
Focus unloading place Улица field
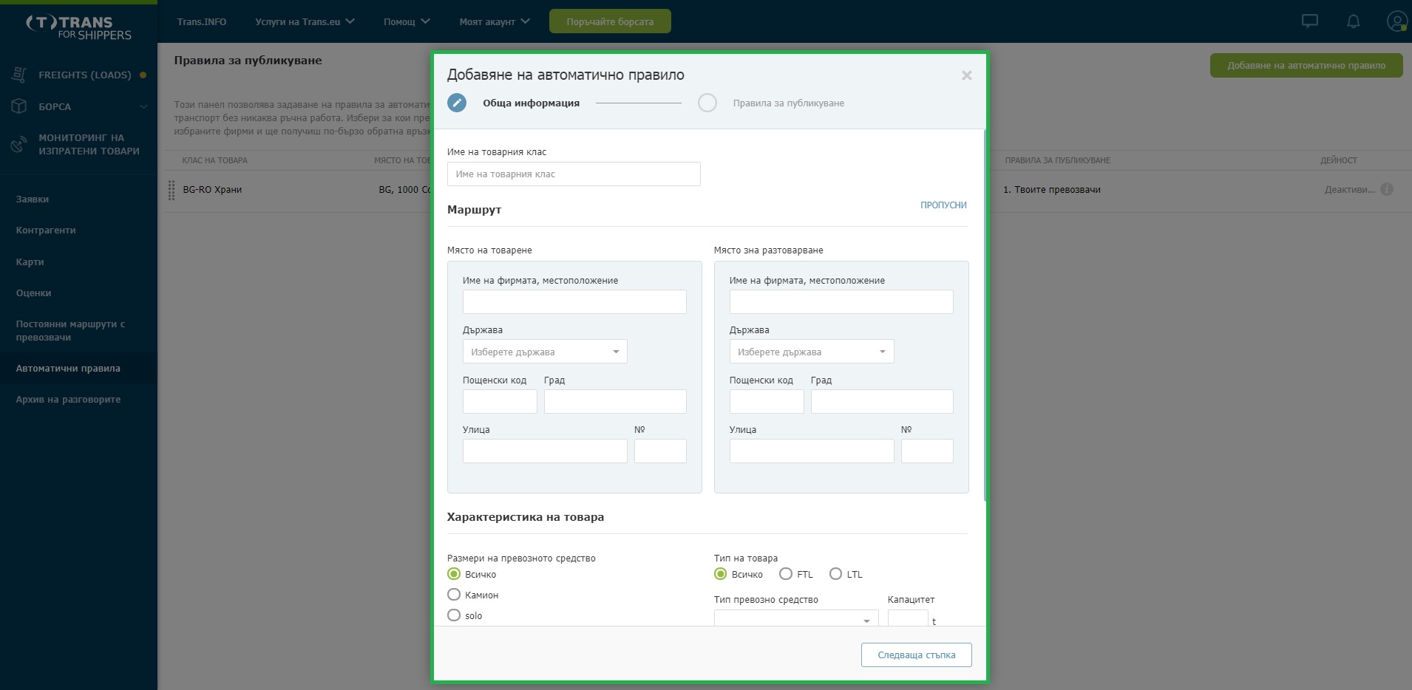click(812, 451)
